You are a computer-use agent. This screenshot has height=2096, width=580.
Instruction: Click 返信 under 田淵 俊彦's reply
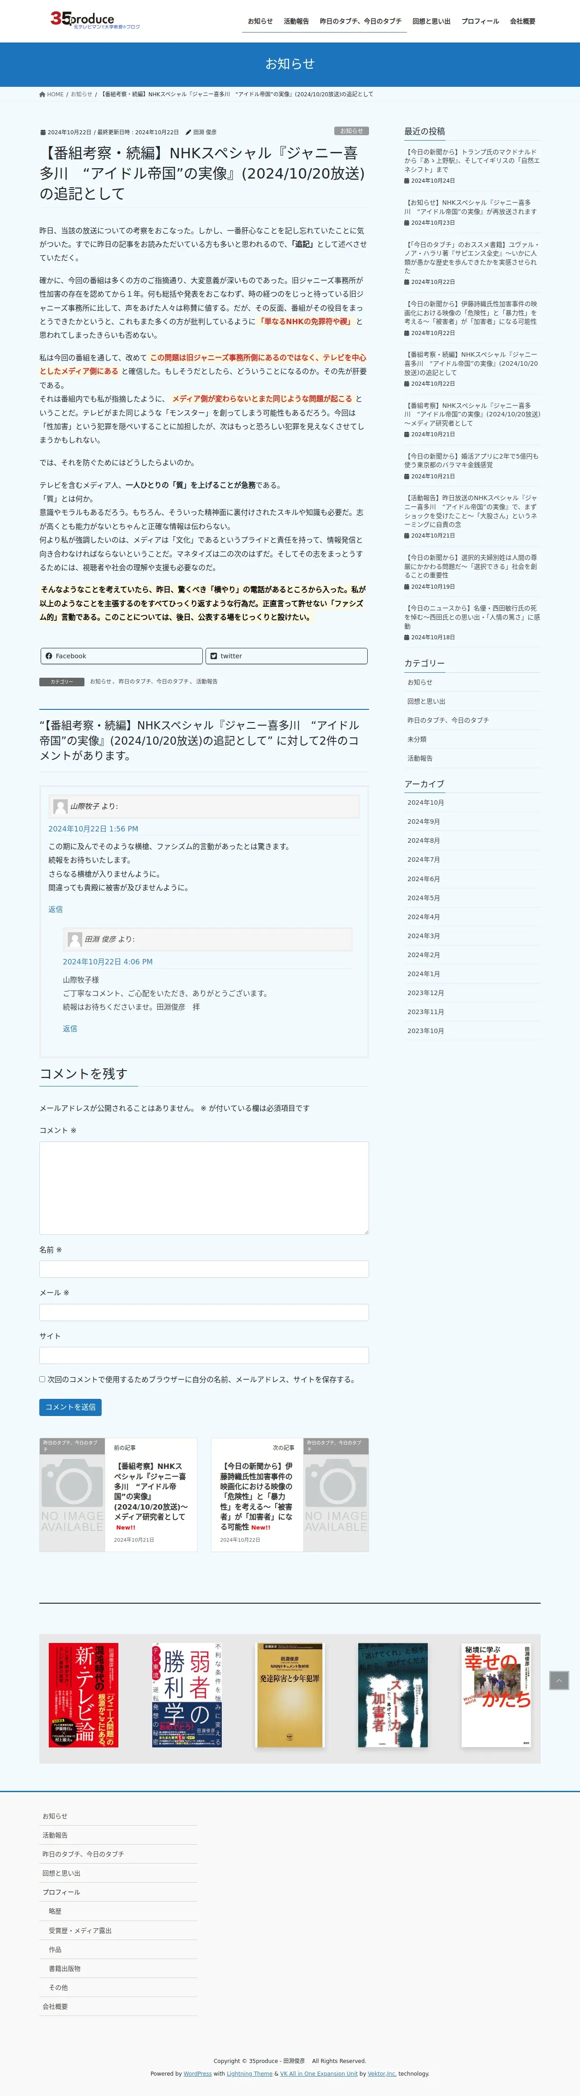click(x=70, y=1029)
